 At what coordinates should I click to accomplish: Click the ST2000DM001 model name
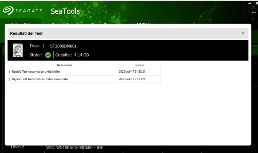pyautogui.click(x=63, y=46)
